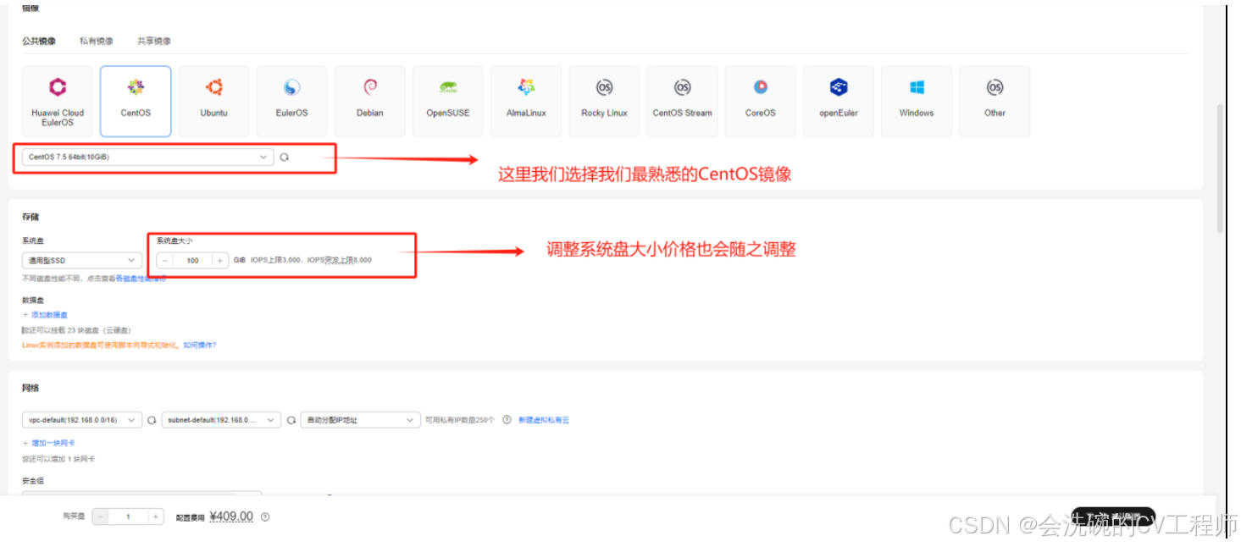Select the OpenSUSE image card
This screenshot has width=1241, height=547.
(447, 102)
